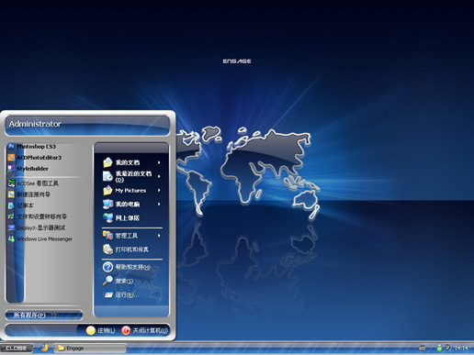Expand the My Pictures submenu arrow
The image size is (474, 355).
tap(159, 190)
